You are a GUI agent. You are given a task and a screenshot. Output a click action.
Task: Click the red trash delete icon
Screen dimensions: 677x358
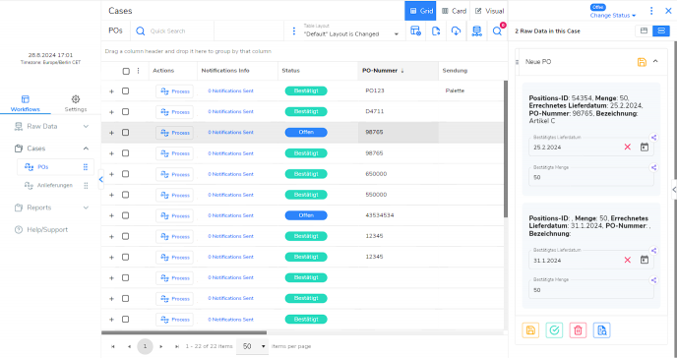pyautogui.click(x=578, y=330)
